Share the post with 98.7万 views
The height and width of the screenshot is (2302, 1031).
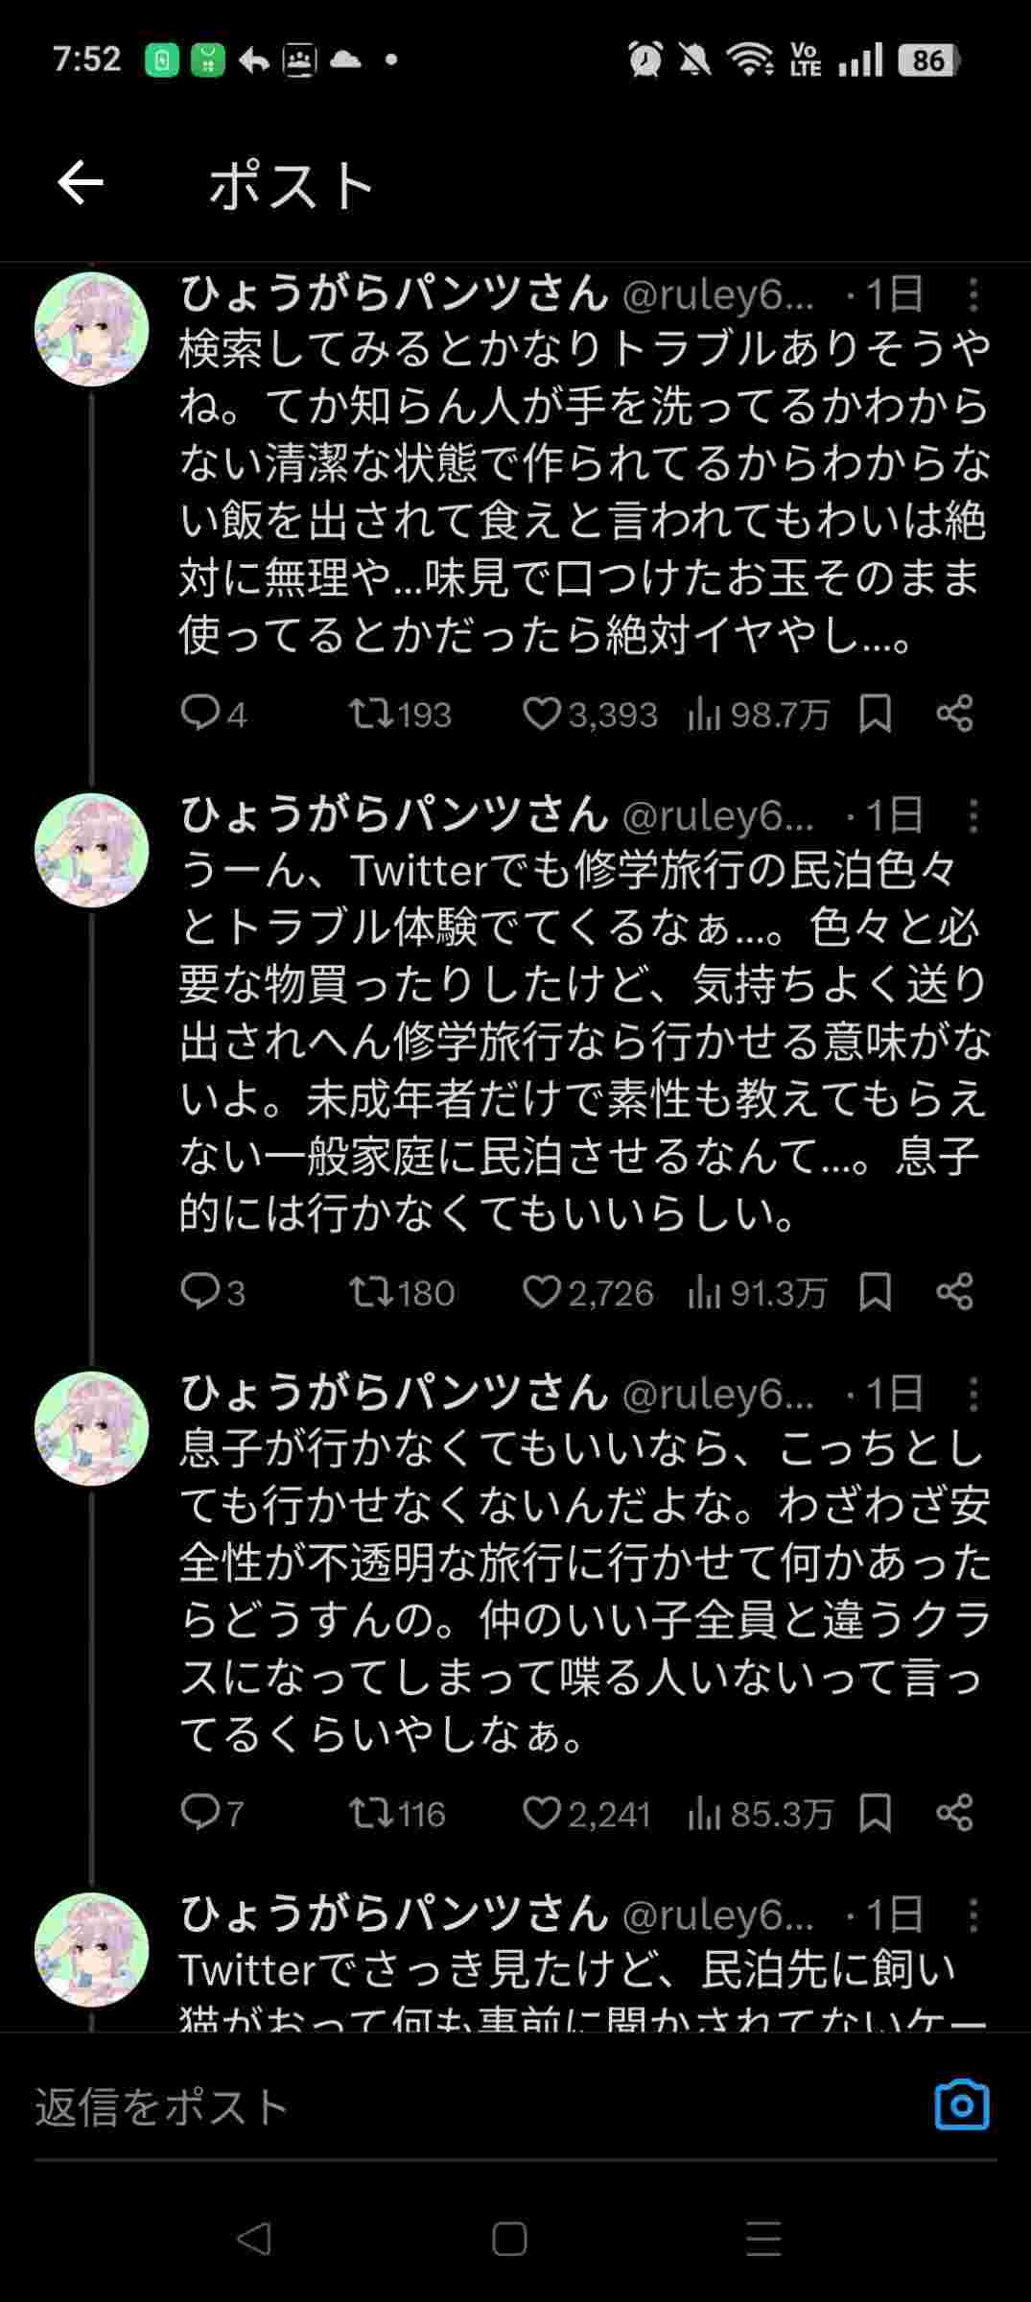tap(954, 714)
